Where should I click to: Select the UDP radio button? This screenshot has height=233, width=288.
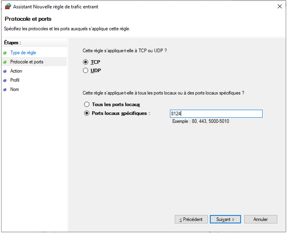tap(86, 71)
